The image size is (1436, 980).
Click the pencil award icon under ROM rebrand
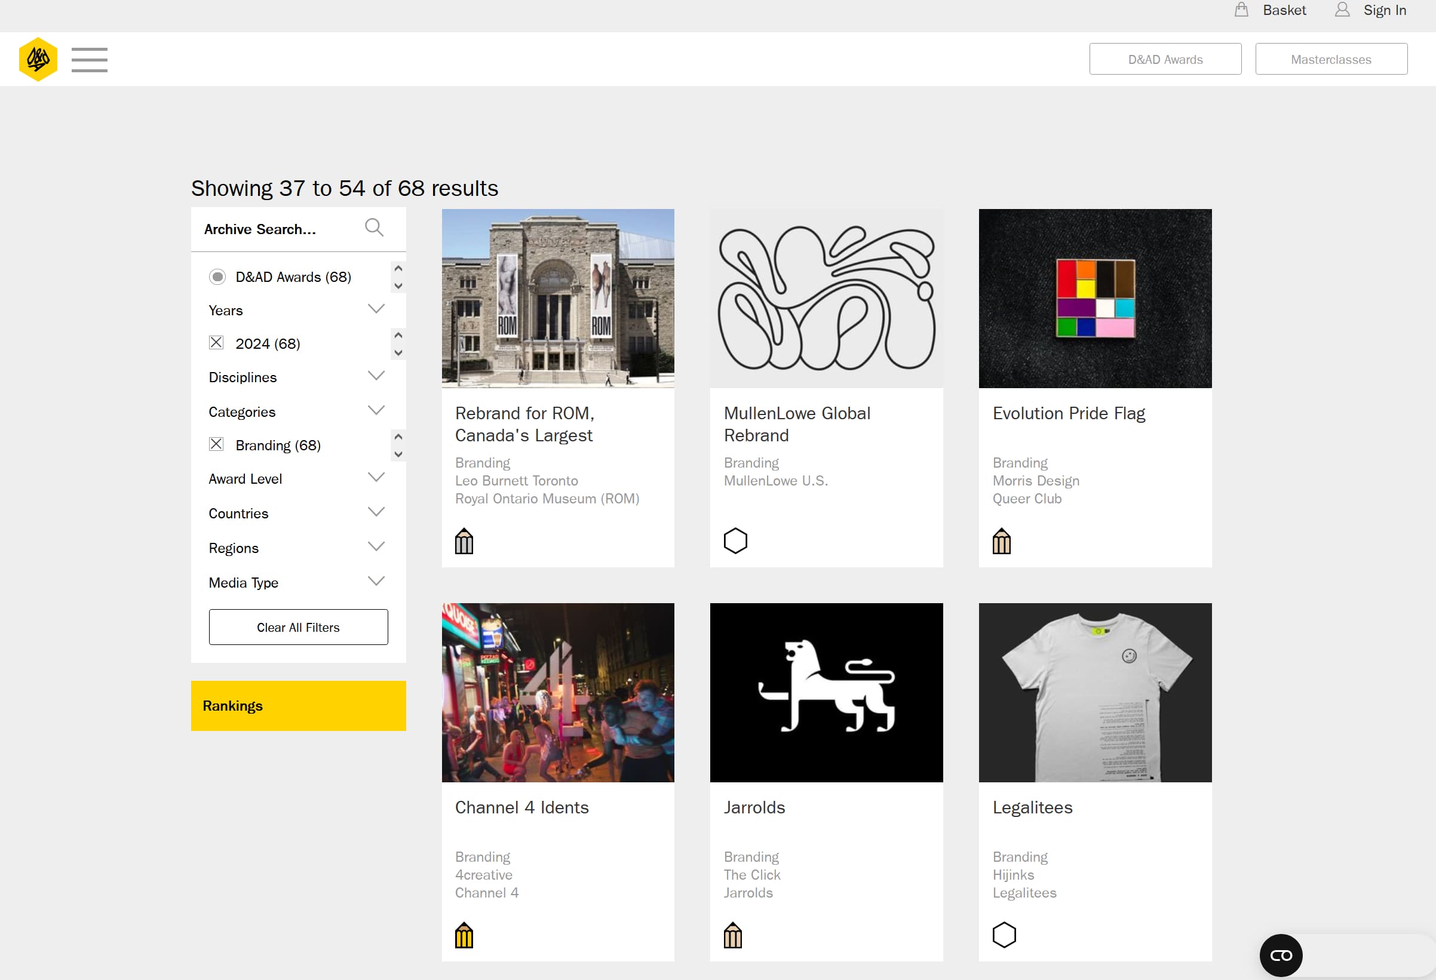tap(464, 540)
